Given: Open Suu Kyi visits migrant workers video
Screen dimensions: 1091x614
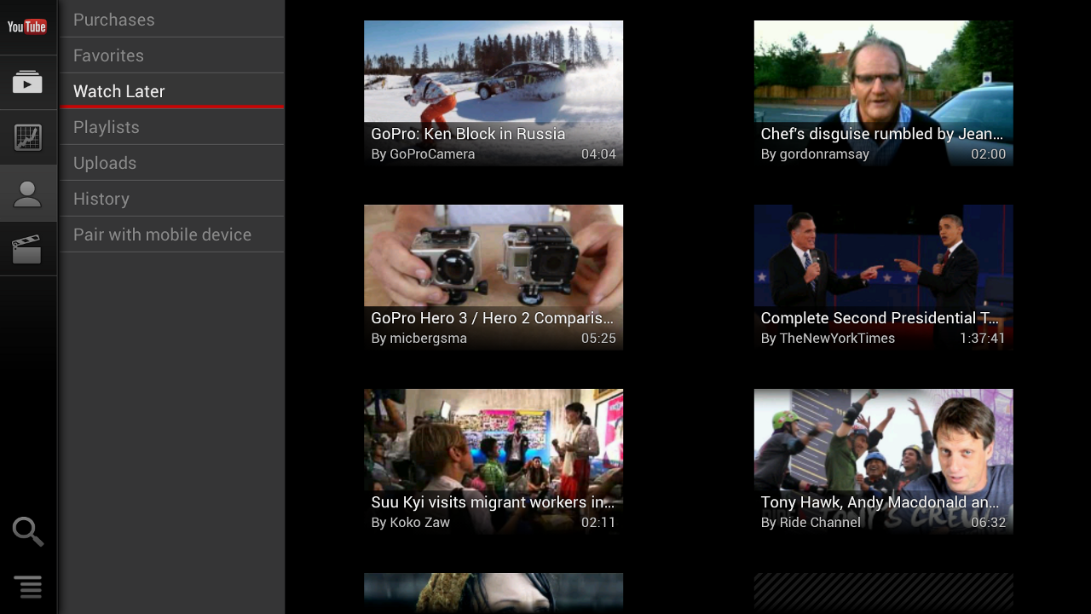Looking at the screenshot, I should click(493, 461).
